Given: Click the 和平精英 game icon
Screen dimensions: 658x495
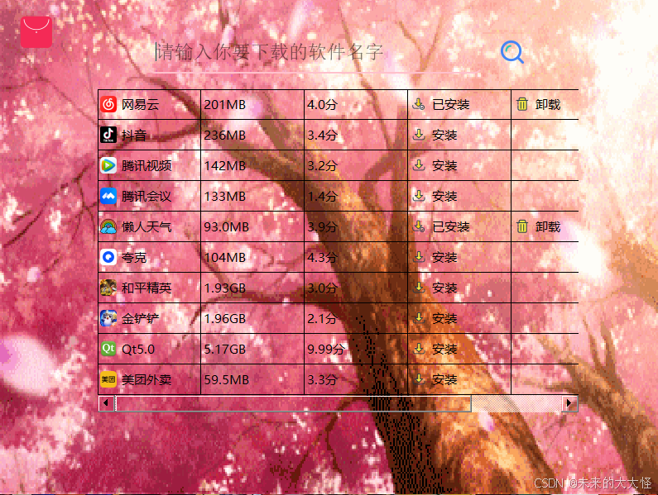Looking at the screenshot, I should pos(108,288).
